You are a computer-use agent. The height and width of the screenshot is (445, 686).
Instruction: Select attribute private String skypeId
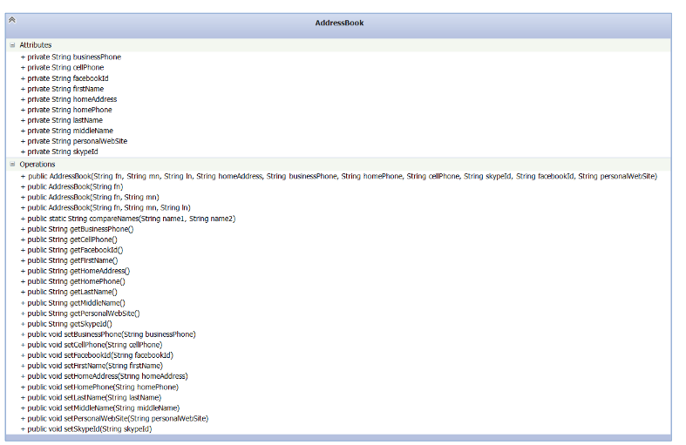59,152
